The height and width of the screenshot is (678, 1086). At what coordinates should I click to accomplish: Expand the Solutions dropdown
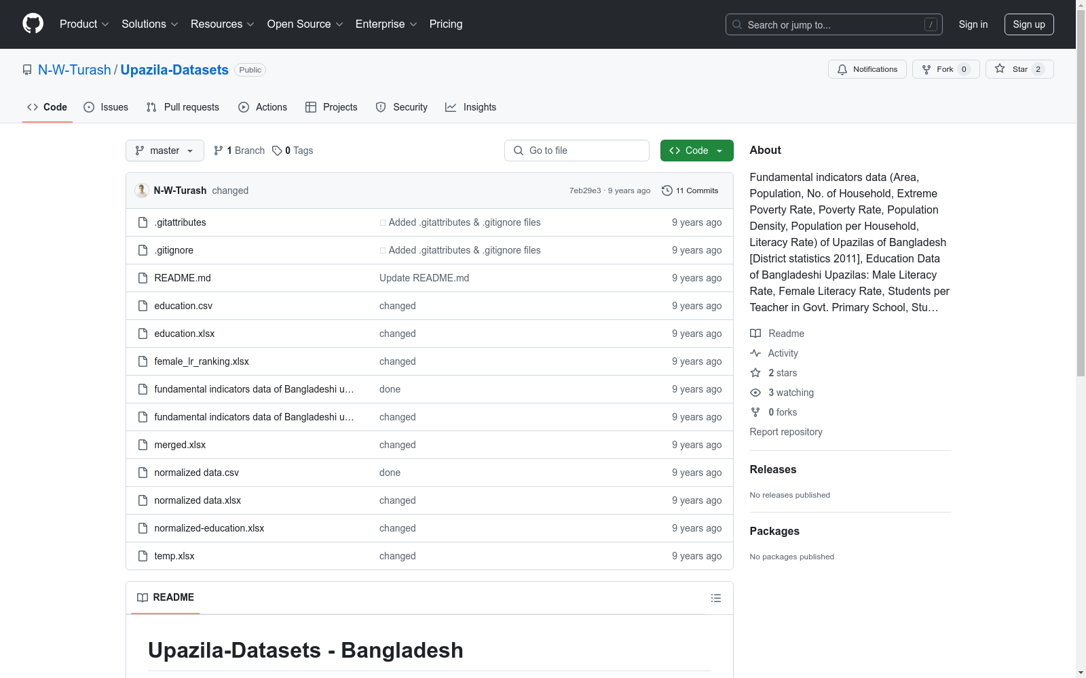coord(150,24)
